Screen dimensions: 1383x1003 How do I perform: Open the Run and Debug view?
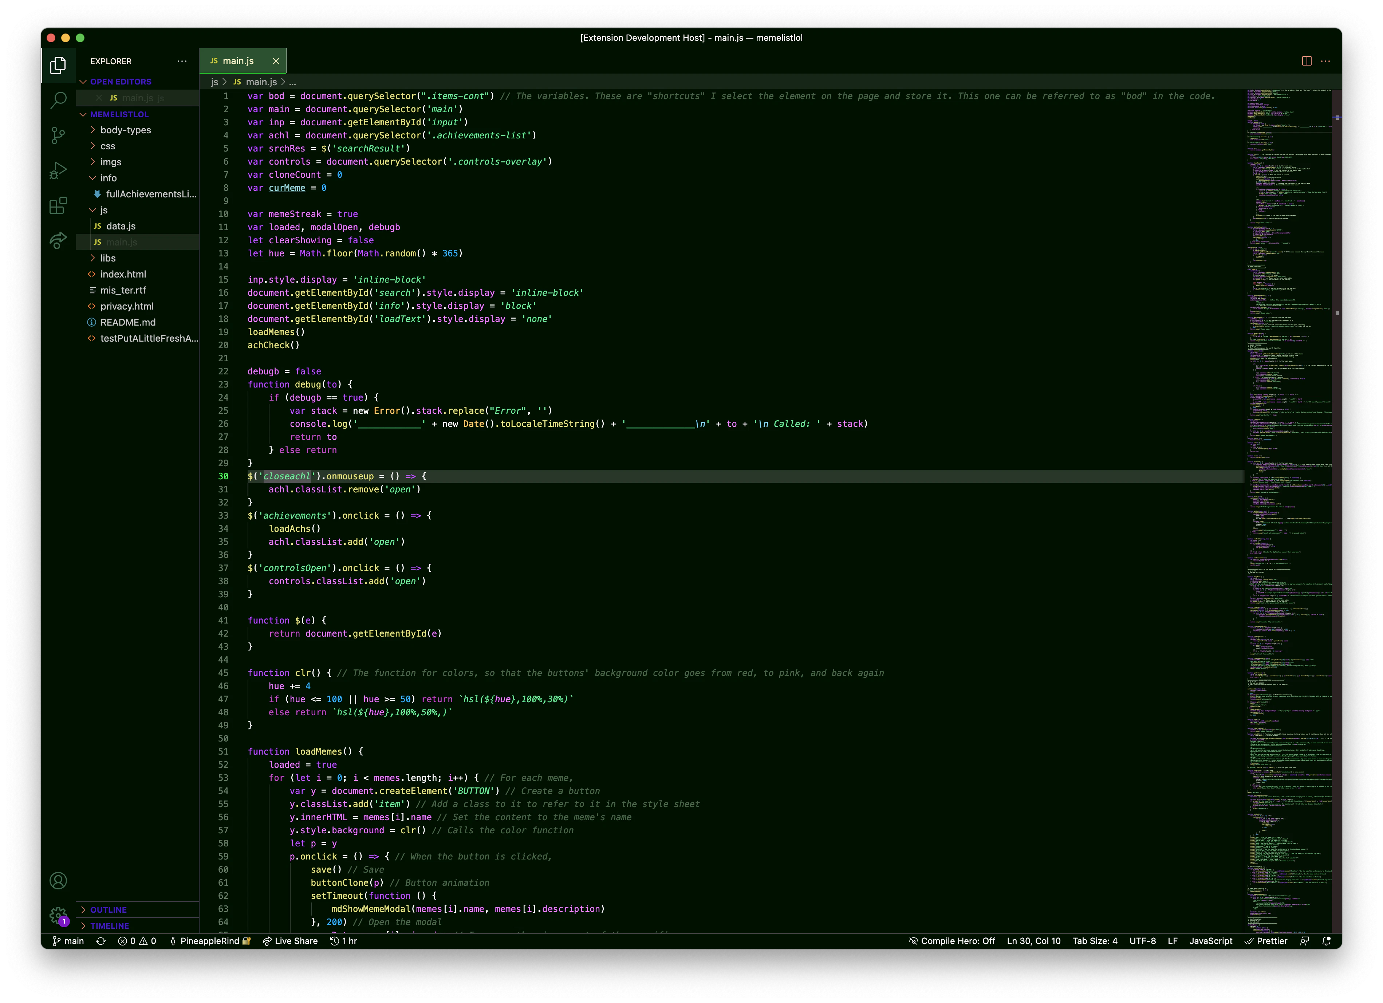[58, 171]
